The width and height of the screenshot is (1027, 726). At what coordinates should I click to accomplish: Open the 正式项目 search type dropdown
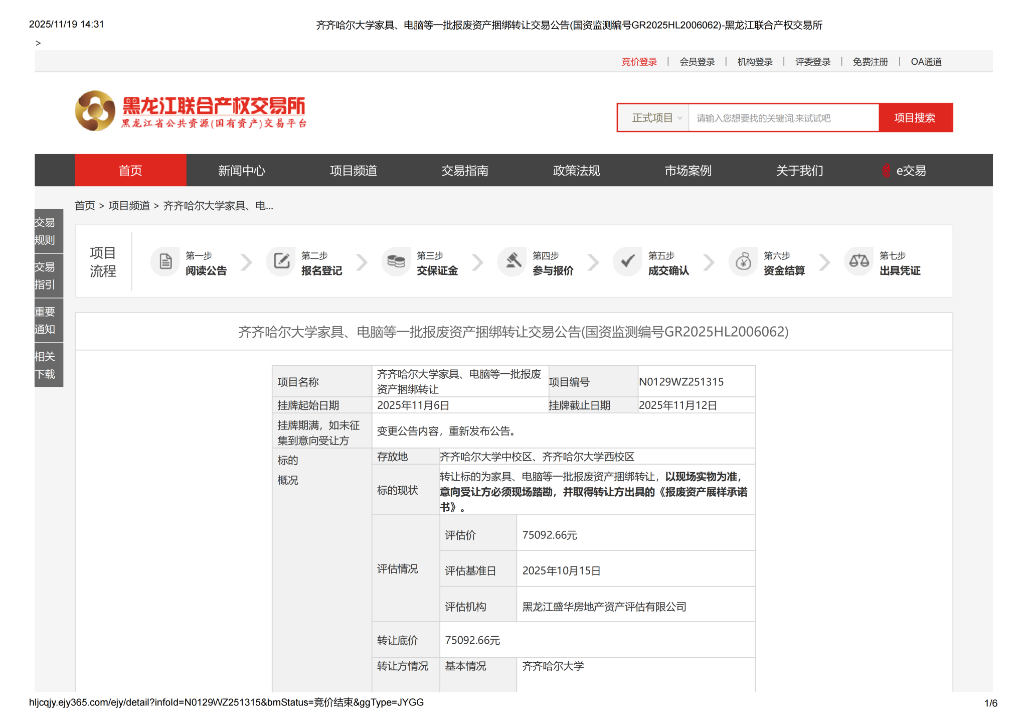tap(656, 118)
